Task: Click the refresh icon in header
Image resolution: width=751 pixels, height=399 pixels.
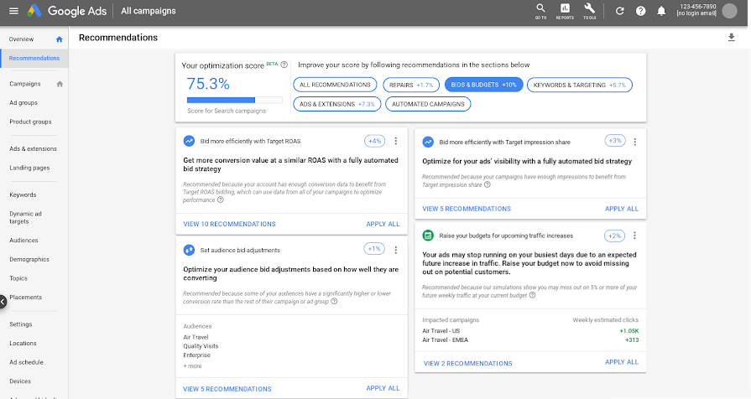Action: click(620, 11)
